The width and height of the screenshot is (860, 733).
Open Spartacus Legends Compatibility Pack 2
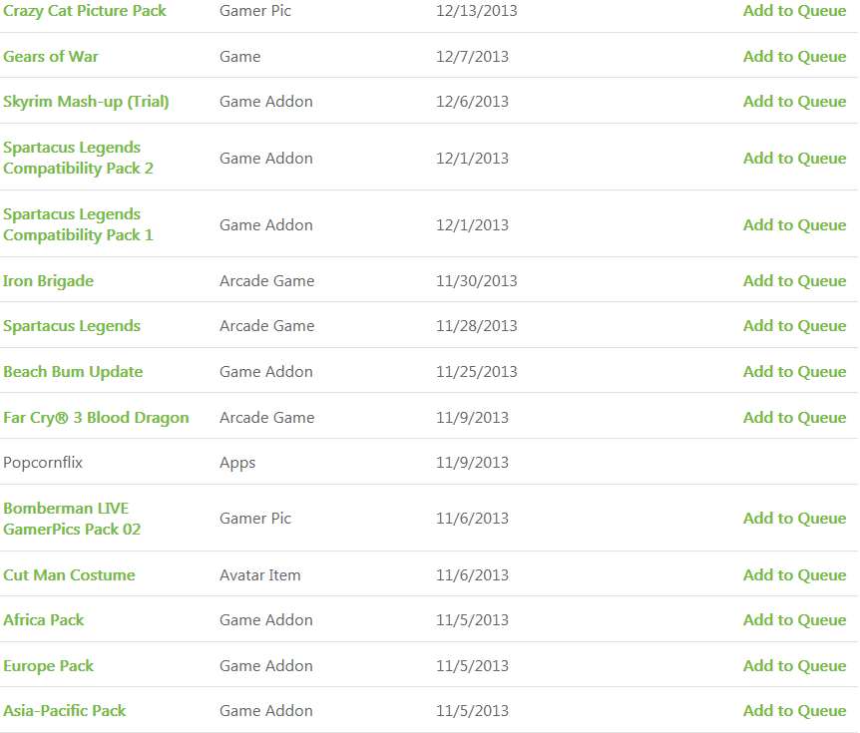click(78, 158)
